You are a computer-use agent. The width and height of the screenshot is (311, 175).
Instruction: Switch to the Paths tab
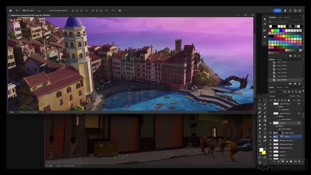286,87
